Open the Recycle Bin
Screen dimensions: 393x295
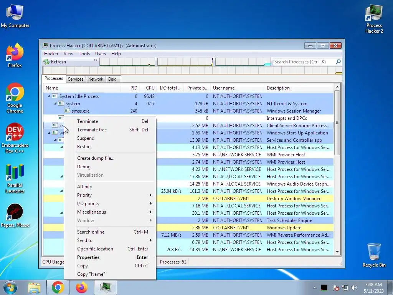(x=374, y=255)
